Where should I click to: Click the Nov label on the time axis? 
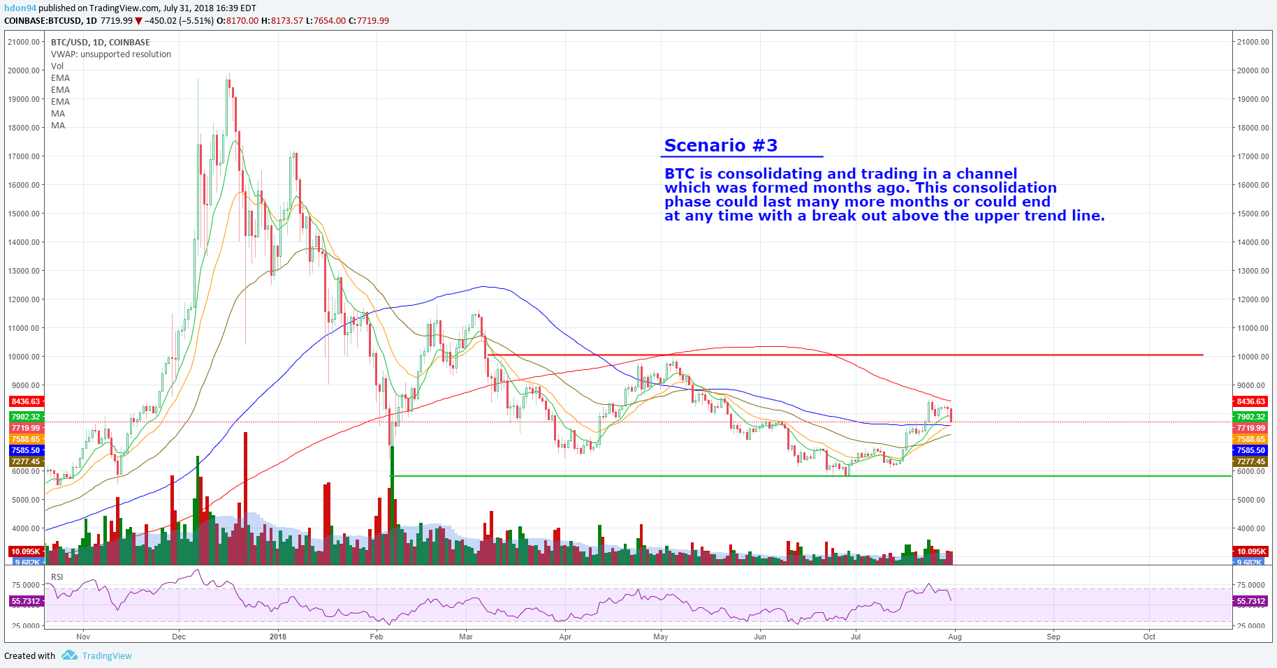pos(83,637)
